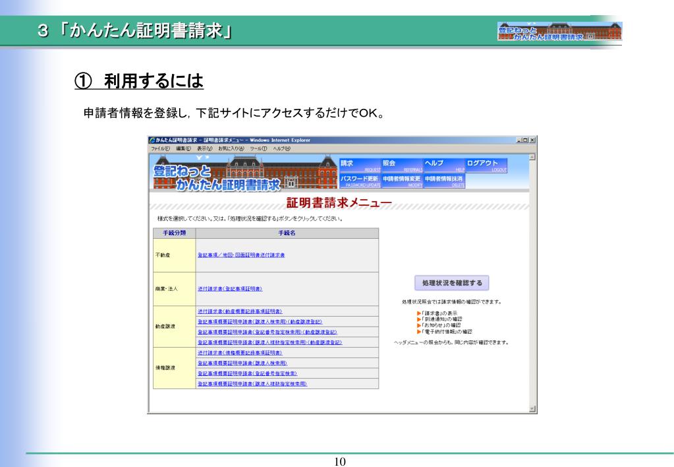The image size is (674, 467).
Task: Open the ヘルプ HELP header button
Action: point(445,166)
